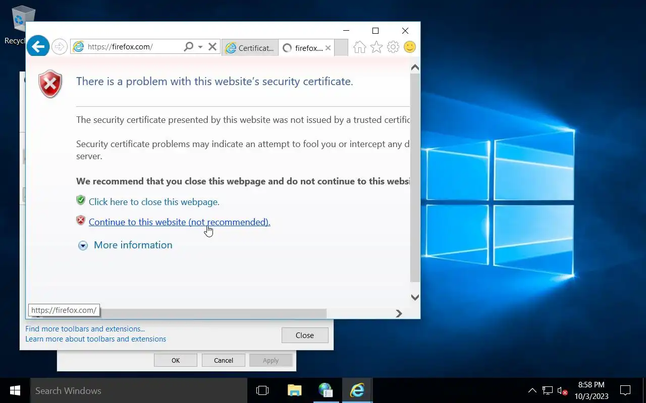The width and height of the screenshot is (646, 403).
Task: Expand the More information section
Action: (x=125, y=245)
